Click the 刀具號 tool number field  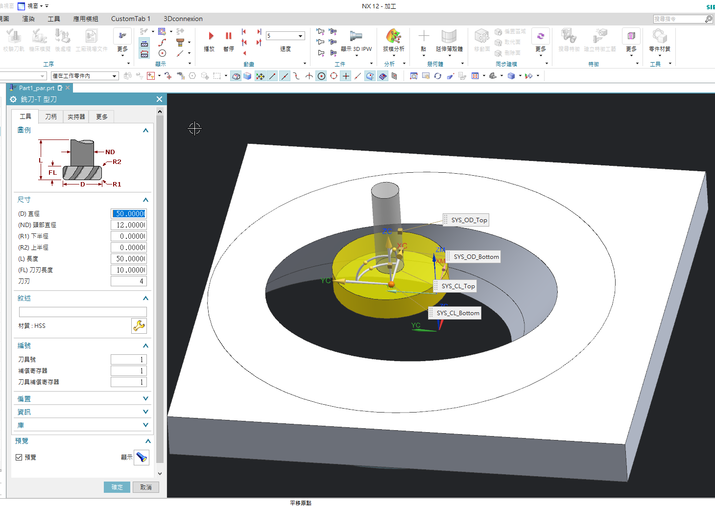pos(129,359)
